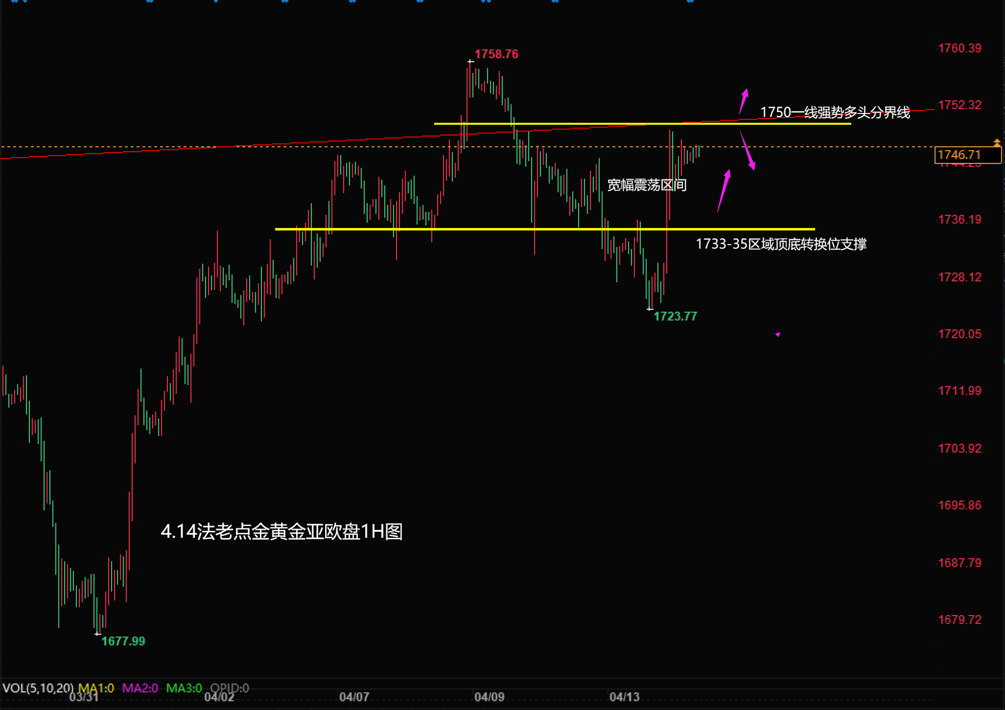1005x710 pixels.
Task: Click the 04/09 date on the time axis
Action: [489, 697]
